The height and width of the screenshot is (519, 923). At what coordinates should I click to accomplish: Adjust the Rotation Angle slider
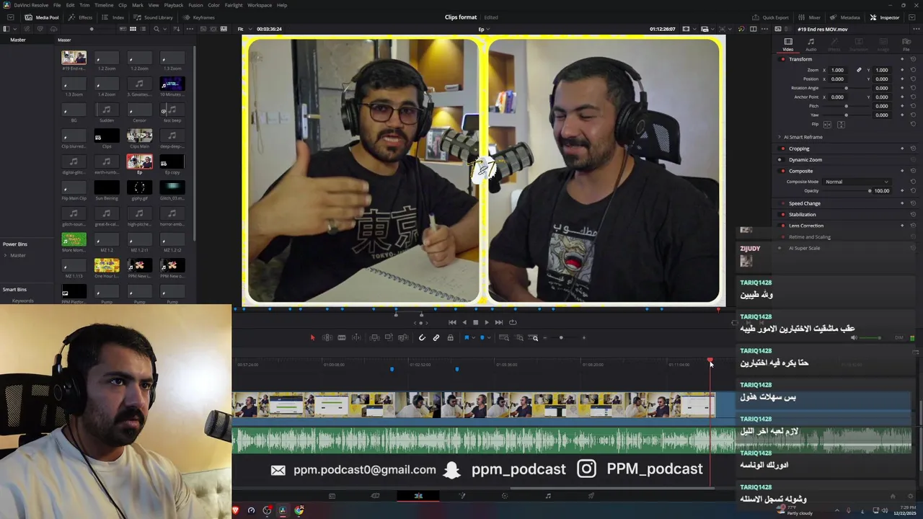846,88
